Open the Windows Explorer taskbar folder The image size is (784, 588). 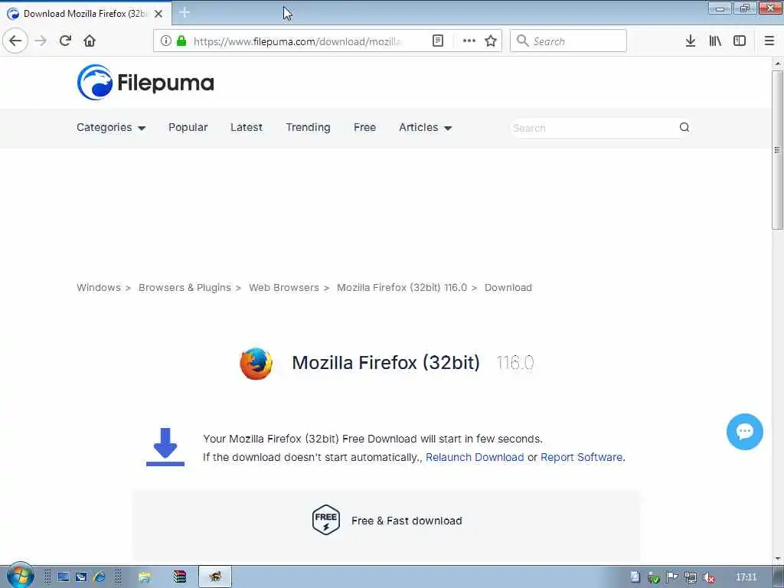pyautogui.click(x=145, y=577)
